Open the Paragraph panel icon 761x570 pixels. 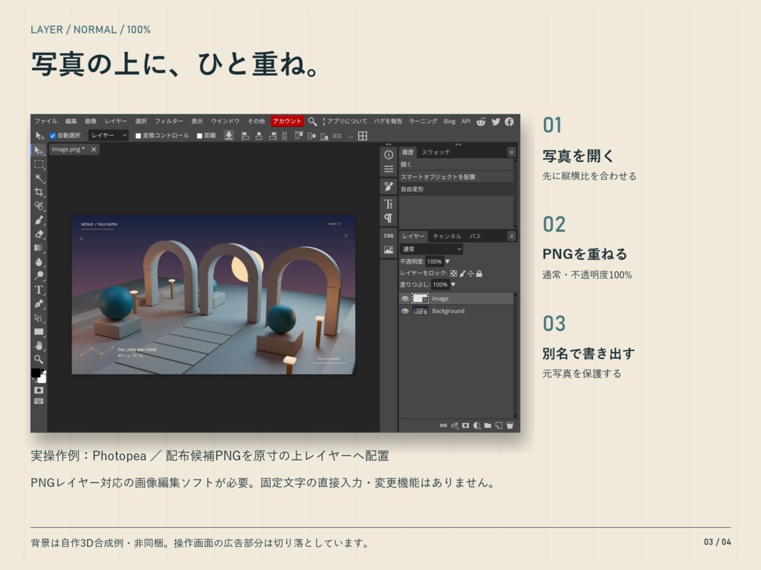click(388, 218)
